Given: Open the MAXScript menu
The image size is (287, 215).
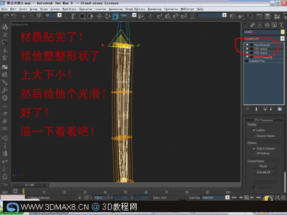Looking at the screenshot, I should [x=188, y=9].
